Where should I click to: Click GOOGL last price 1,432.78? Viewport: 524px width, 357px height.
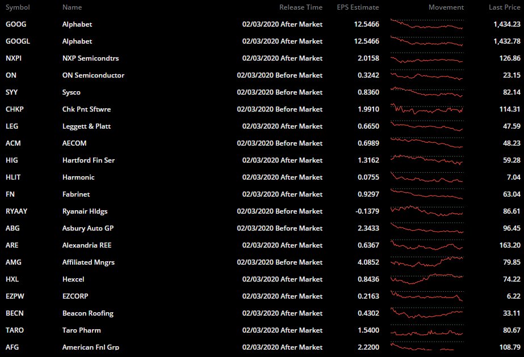507,41
